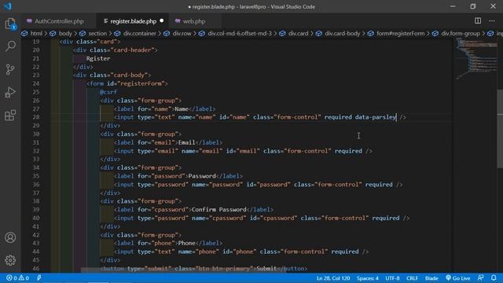503x283 pixels.
Task: Click the 'Phone' label text on line 43
Action: [x=187, y=243]
